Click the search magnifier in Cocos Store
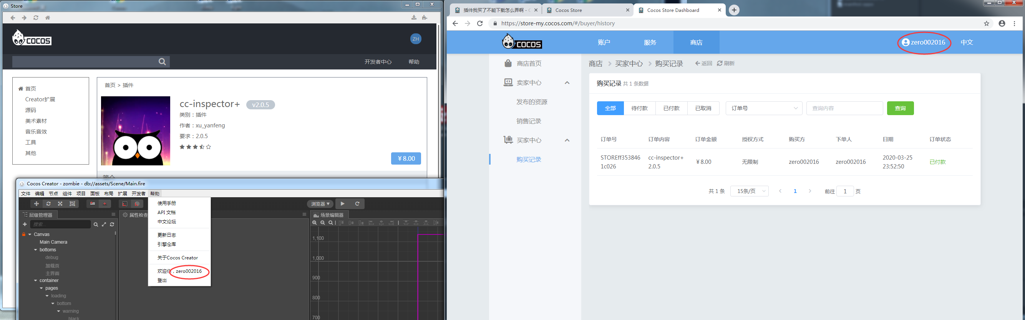Viewport: 1025px width, 320px height. click(162, 62)
